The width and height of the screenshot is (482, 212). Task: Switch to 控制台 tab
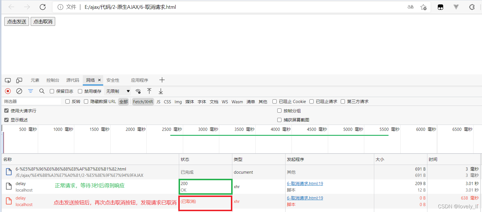[x=53, y=80]
